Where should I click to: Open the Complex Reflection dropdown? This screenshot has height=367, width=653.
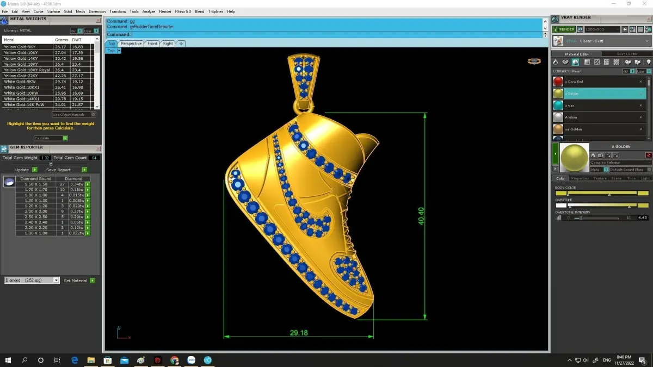(x=621, y=163)
